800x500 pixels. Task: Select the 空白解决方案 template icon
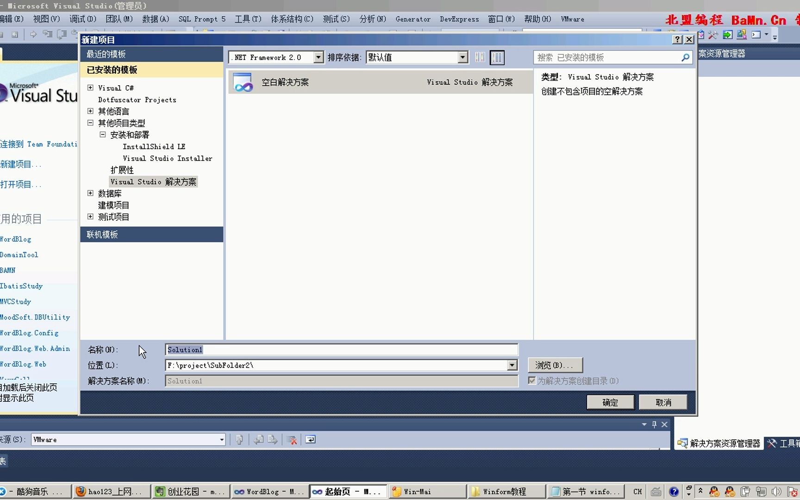coord(243,82)
